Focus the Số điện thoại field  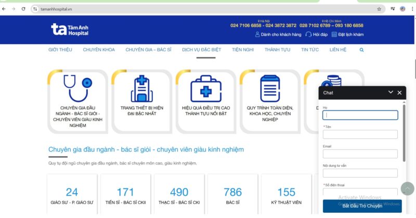click(360, 192)
